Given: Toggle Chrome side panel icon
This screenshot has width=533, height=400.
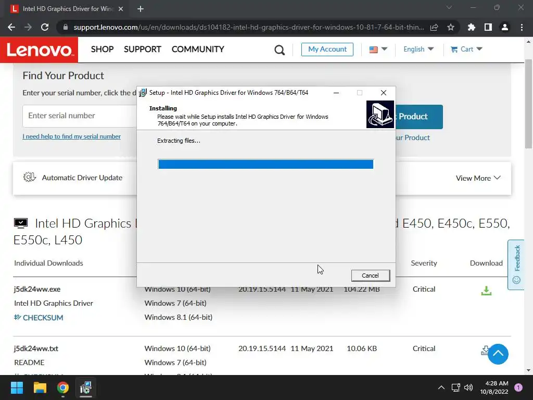Looking at the screenshot, I should [488, 27].
